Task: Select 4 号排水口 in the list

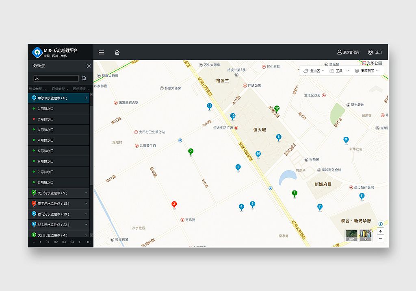Action: tap(58, 140)
